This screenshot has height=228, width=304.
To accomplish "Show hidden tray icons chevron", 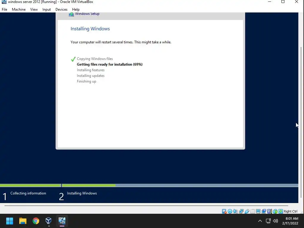I will click(x=260, y=221).
